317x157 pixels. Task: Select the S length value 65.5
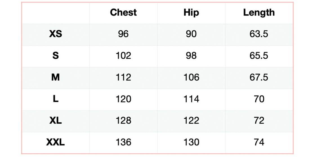point(259,56)
